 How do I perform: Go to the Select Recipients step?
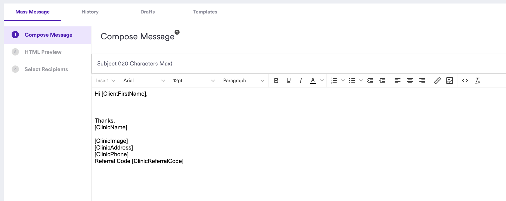47,69
